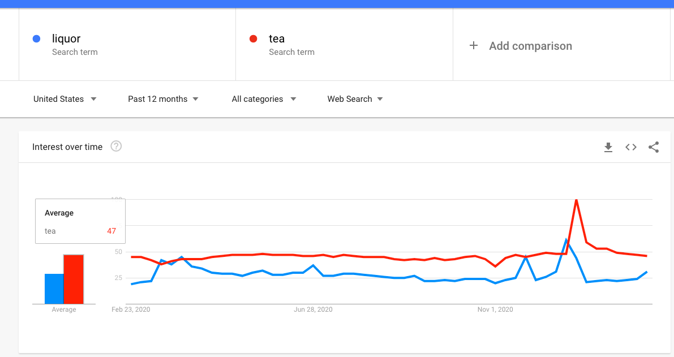Open the help icon beside Interest over time
Image resolution: width=674 pixels, height=357 pixels.
point(116,147)
